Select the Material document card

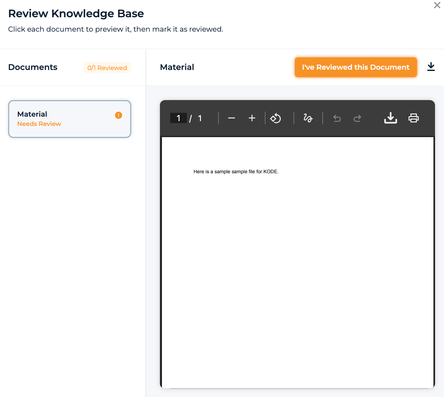point(70,119)
